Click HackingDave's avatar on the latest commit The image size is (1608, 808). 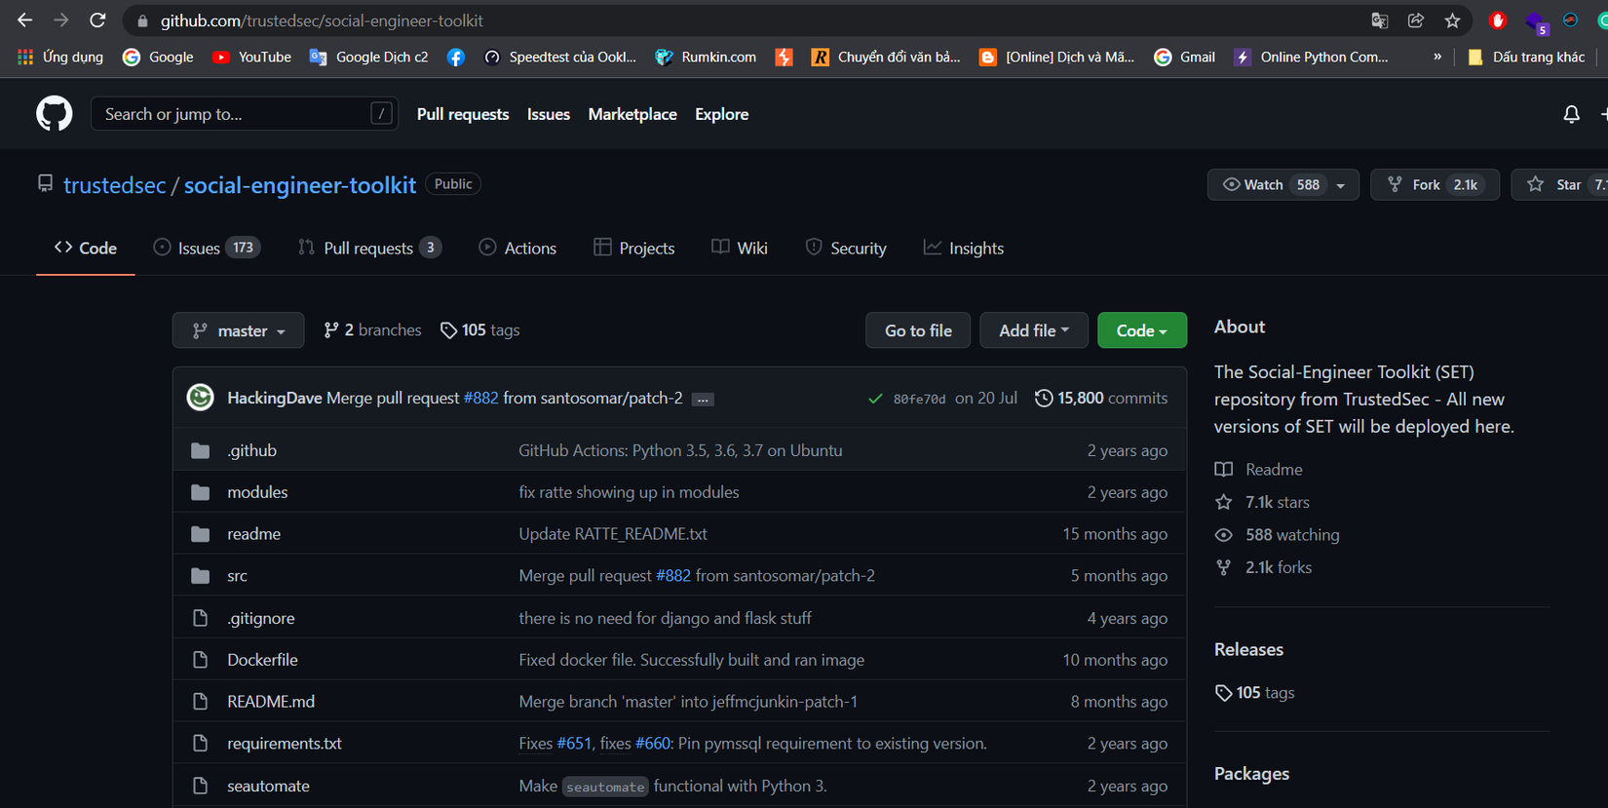201,398
